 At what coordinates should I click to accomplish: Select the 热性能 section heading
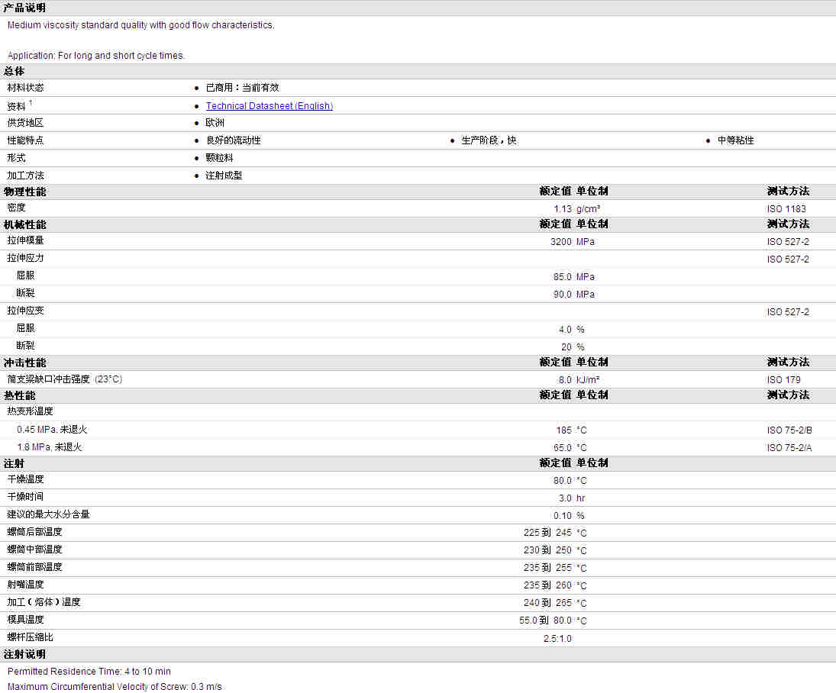[x=20, y=395]
